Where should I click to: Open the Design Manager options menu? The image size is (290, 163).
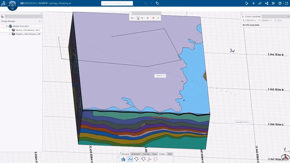click(40, 21)
